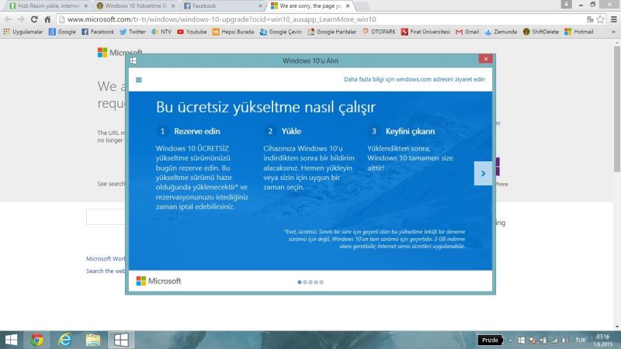This screenshot has width=621, height=349.
Task: Switch to Facebook tab
Action: click(x=222, y=6)
